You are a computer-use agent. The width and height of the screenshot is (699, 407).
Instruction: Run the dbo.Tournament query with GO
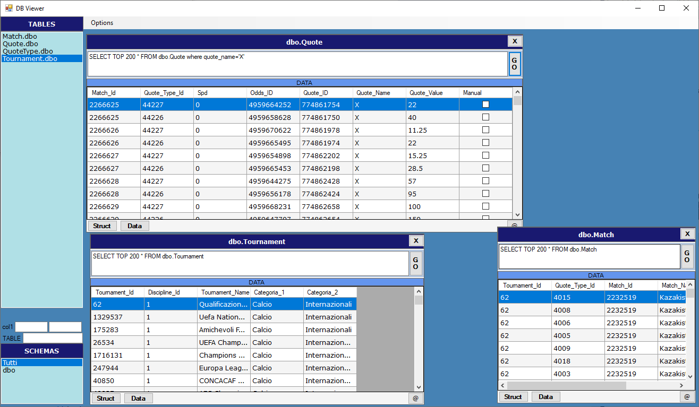tap(415, 263)
